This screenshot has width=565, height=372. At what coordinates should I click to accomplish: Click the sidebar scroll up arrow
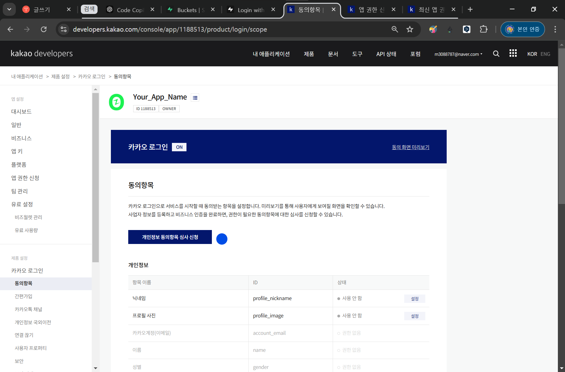[x=95, y=89]
